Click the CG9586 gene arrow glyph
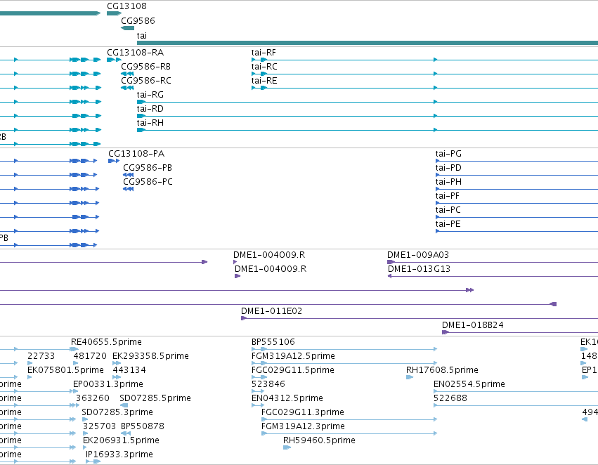 click(127, 28)
